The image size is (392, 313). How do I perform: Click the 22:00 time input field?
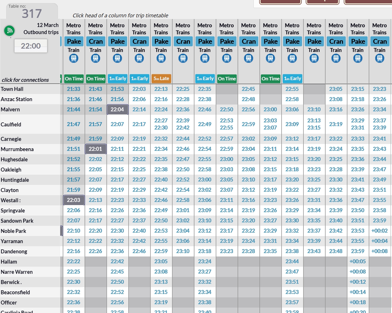[31, 46]
